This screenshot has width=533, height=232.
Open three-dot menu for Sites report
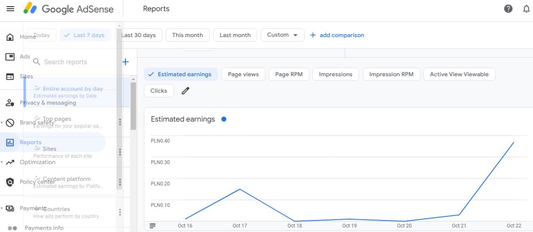120,152
